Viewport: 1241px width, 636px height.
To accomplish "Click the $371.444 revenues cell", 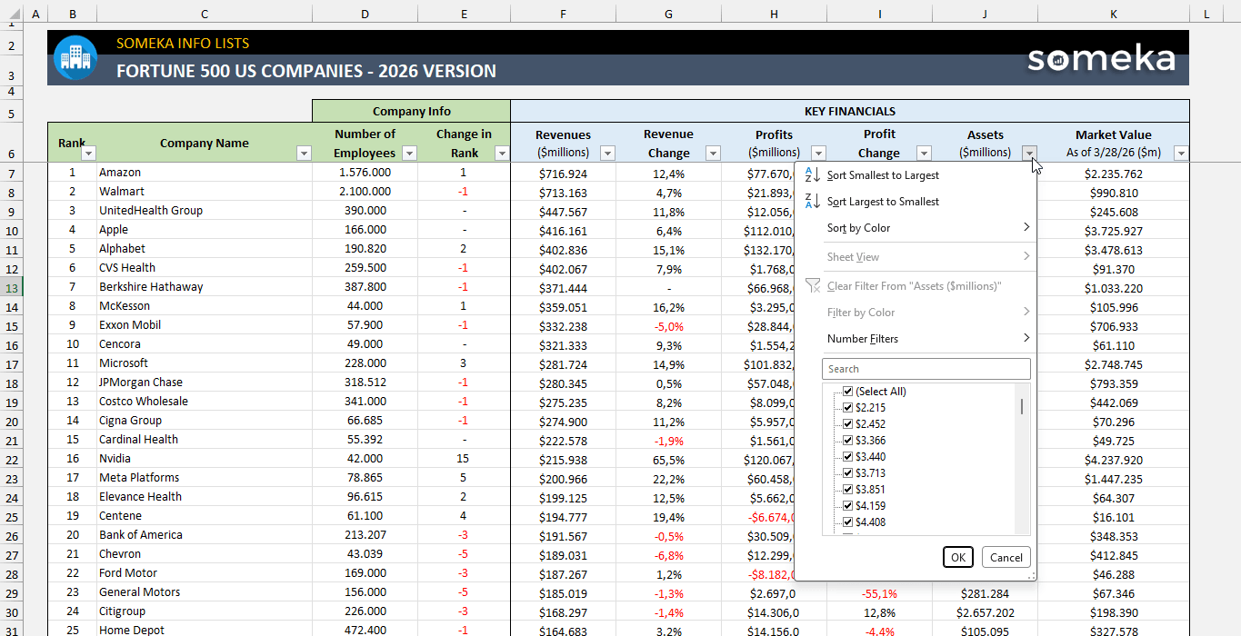I will coord(563,287).
